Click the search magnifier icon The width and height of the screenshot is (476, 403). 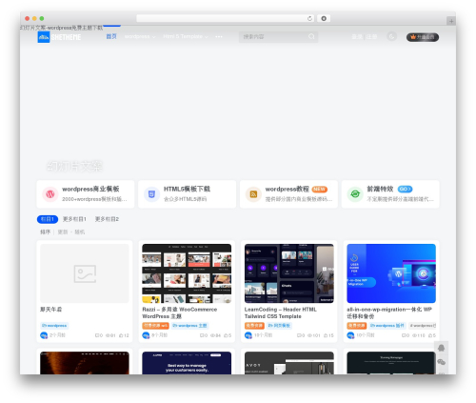tap(311, 37)
